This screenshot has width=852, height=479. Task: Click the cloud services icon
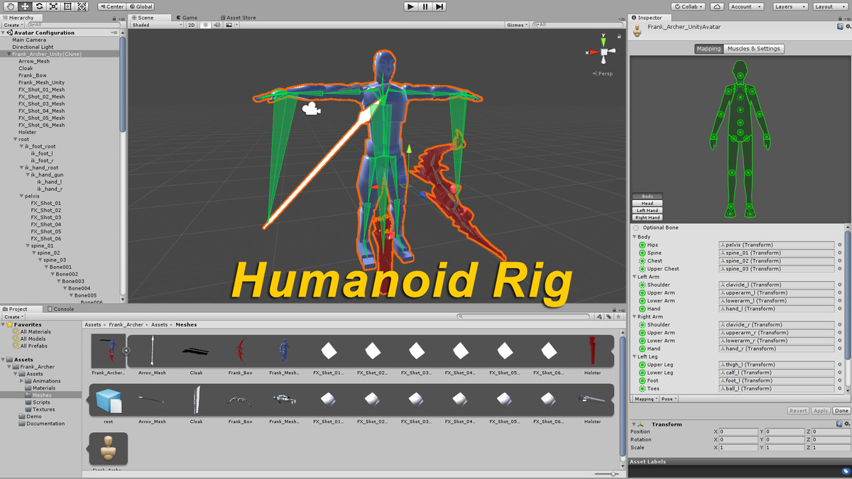pos(717,6)
